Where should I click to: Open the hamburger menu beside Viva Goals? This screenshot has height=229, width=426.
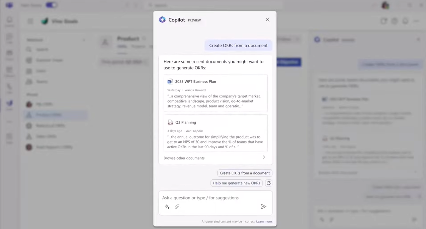31,21
